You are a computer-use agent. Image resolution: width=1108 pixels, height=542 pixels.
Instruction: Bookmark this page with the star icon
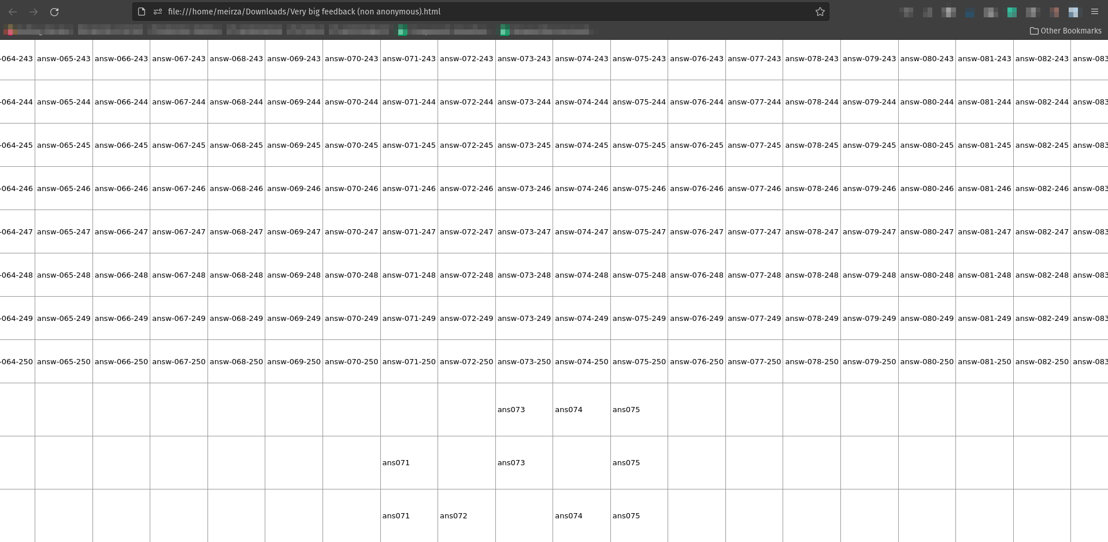pos(820,12)
